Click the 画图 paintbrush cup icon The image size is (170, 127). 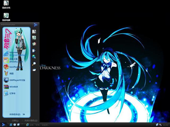point(6,73)
